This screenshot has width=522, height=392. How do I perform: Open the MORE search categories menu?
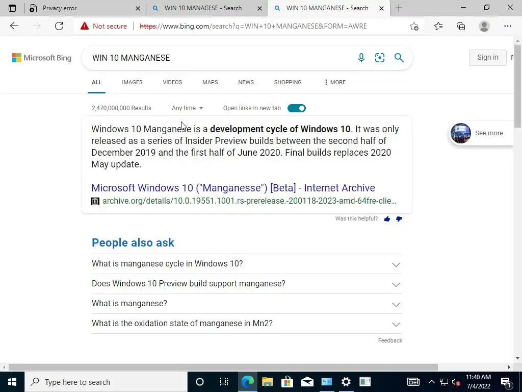334,82
